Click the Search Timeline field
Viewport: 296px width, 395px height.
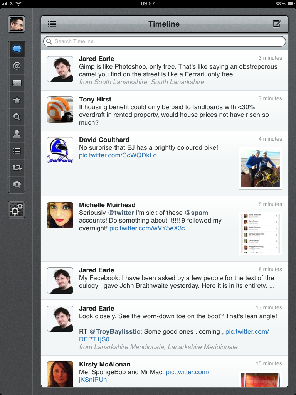(165, 41)
